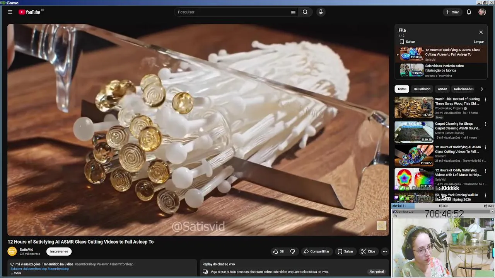
Task: Open options for suggested 'Glass Cutting Videos To Fall' video
Action: click(485, 147)
